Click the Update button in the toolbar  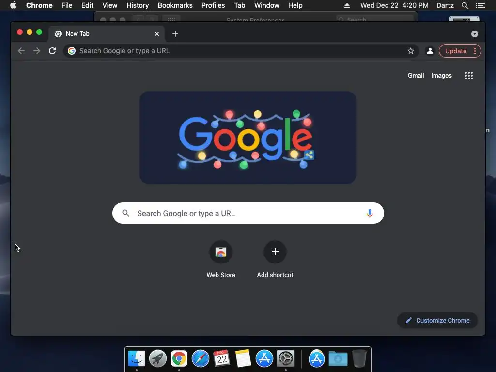pyautogui.click(x=455, y=51)
